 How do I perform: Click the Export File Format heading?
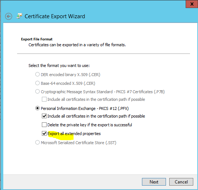[x=37, y=39]
